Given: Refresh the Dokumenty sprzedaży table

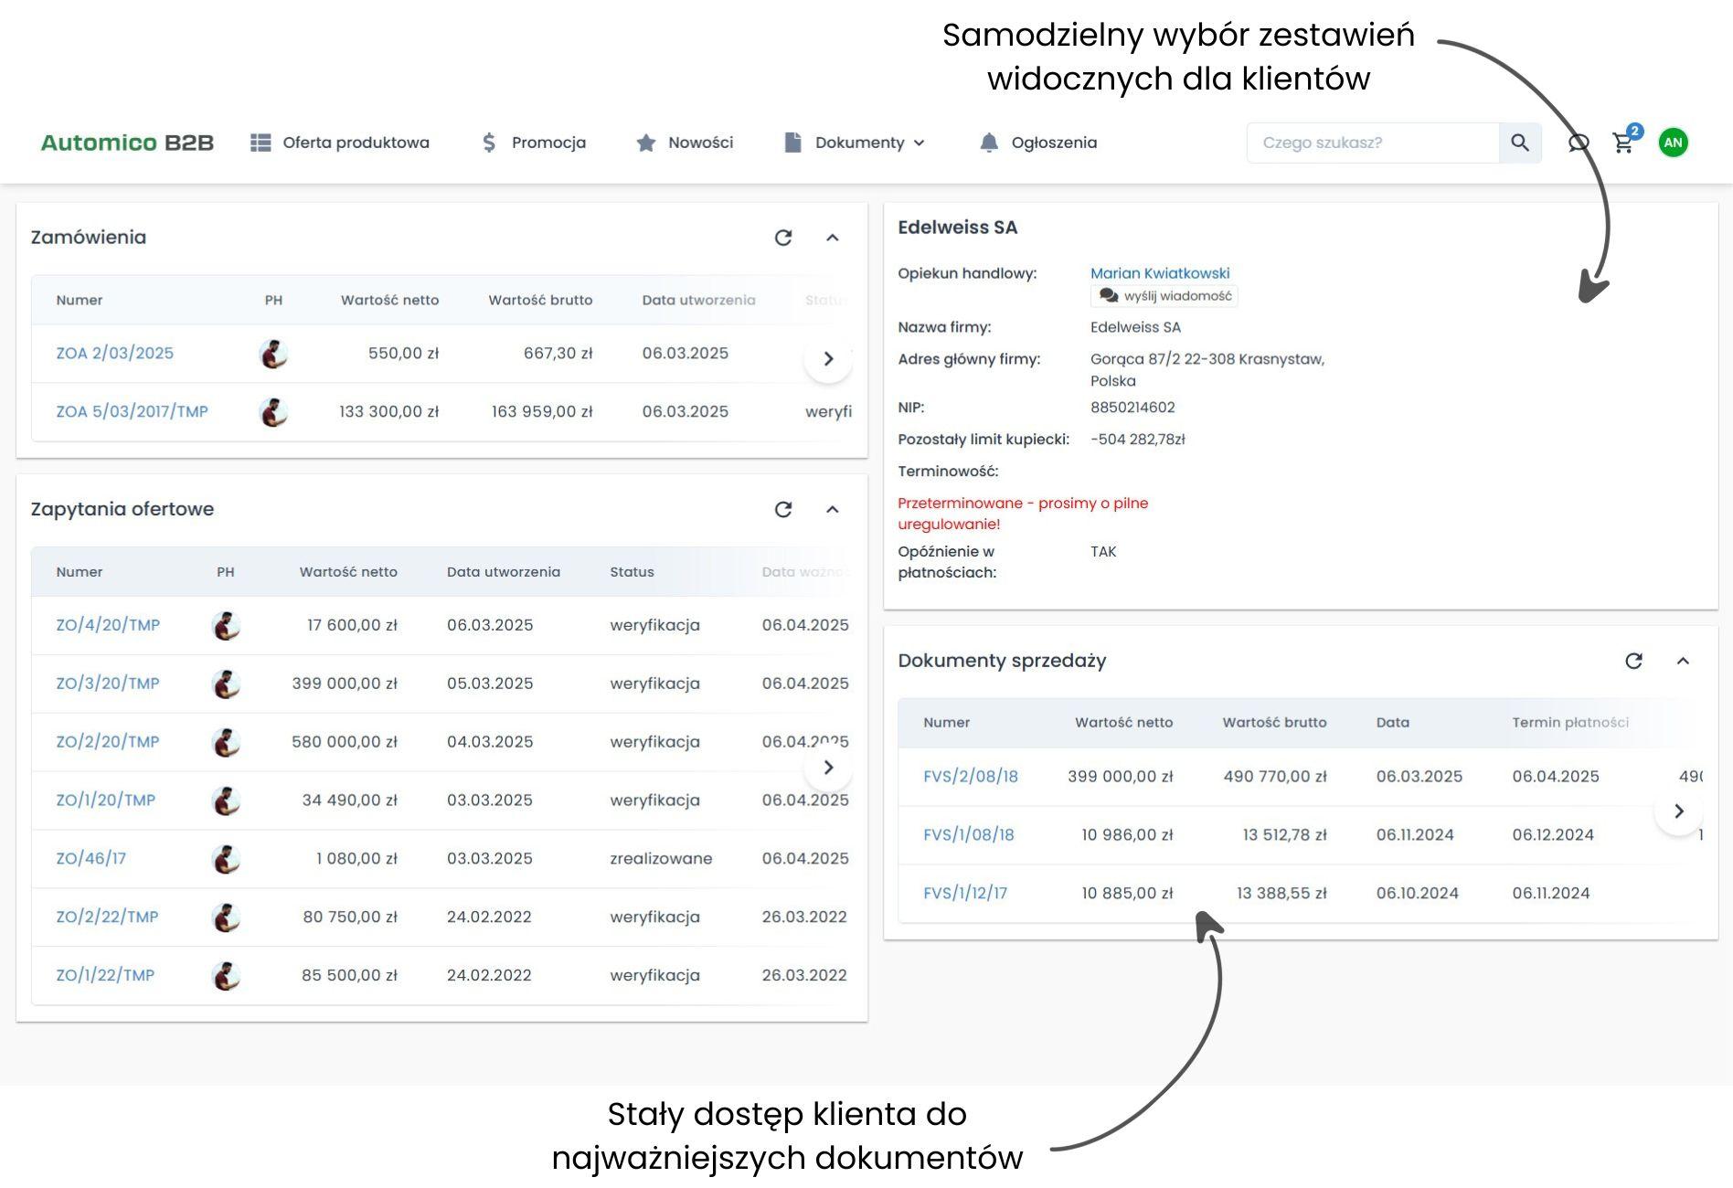Looking at the screenshot, I should coord(1635,661).
